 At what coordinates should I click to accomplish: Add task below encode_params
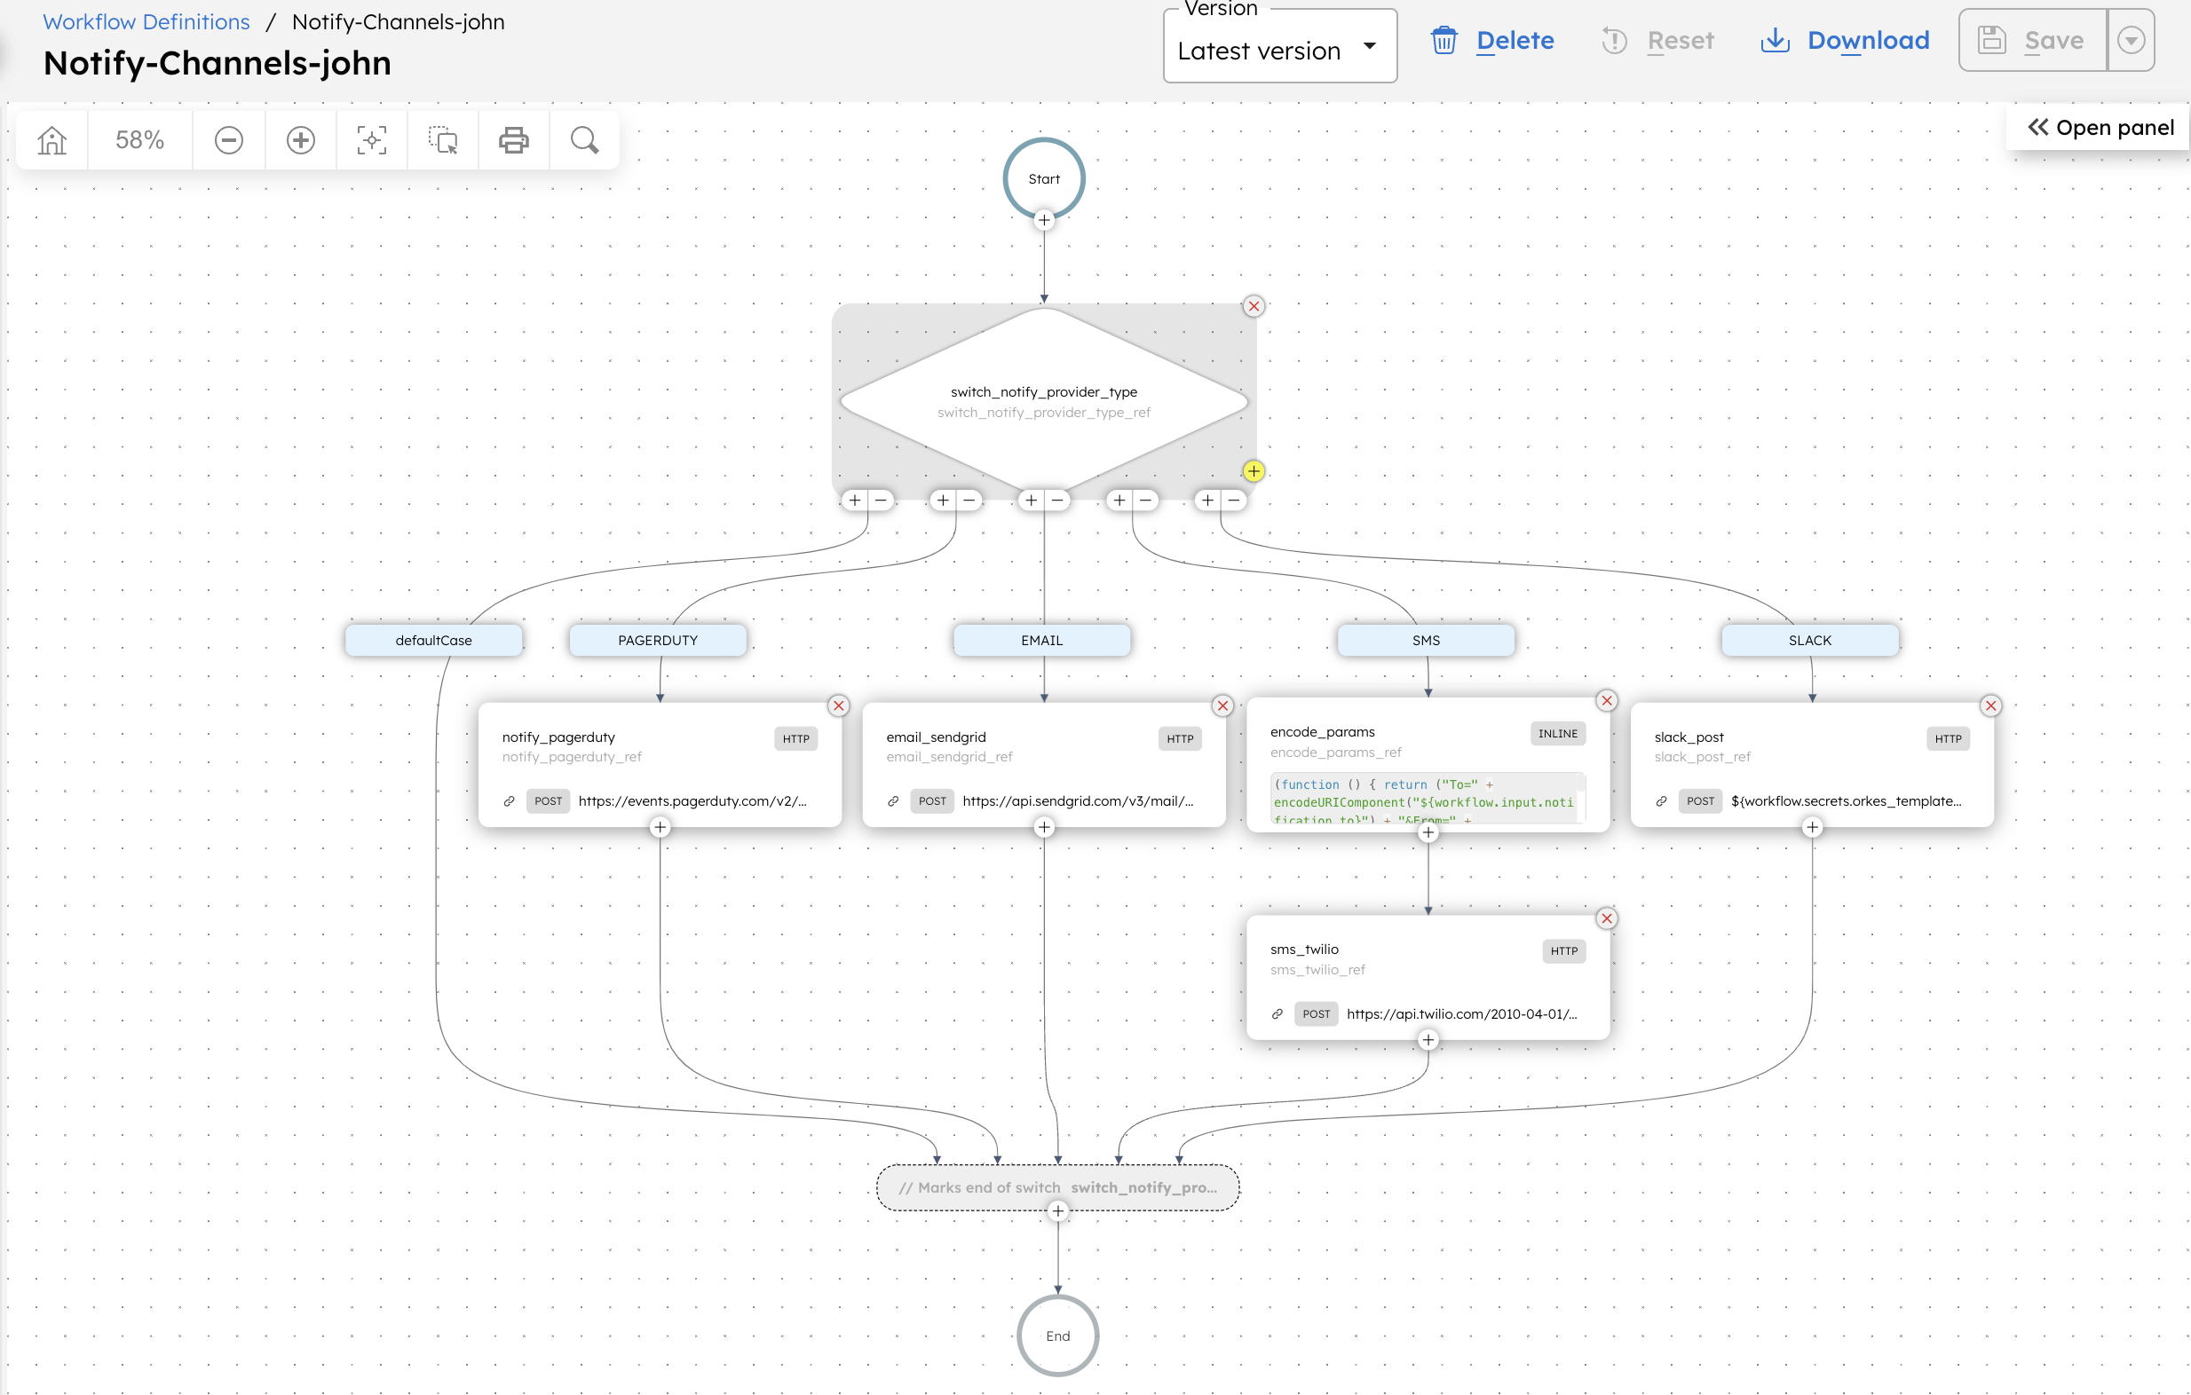pyautogui.click(x=1428, y=833)
